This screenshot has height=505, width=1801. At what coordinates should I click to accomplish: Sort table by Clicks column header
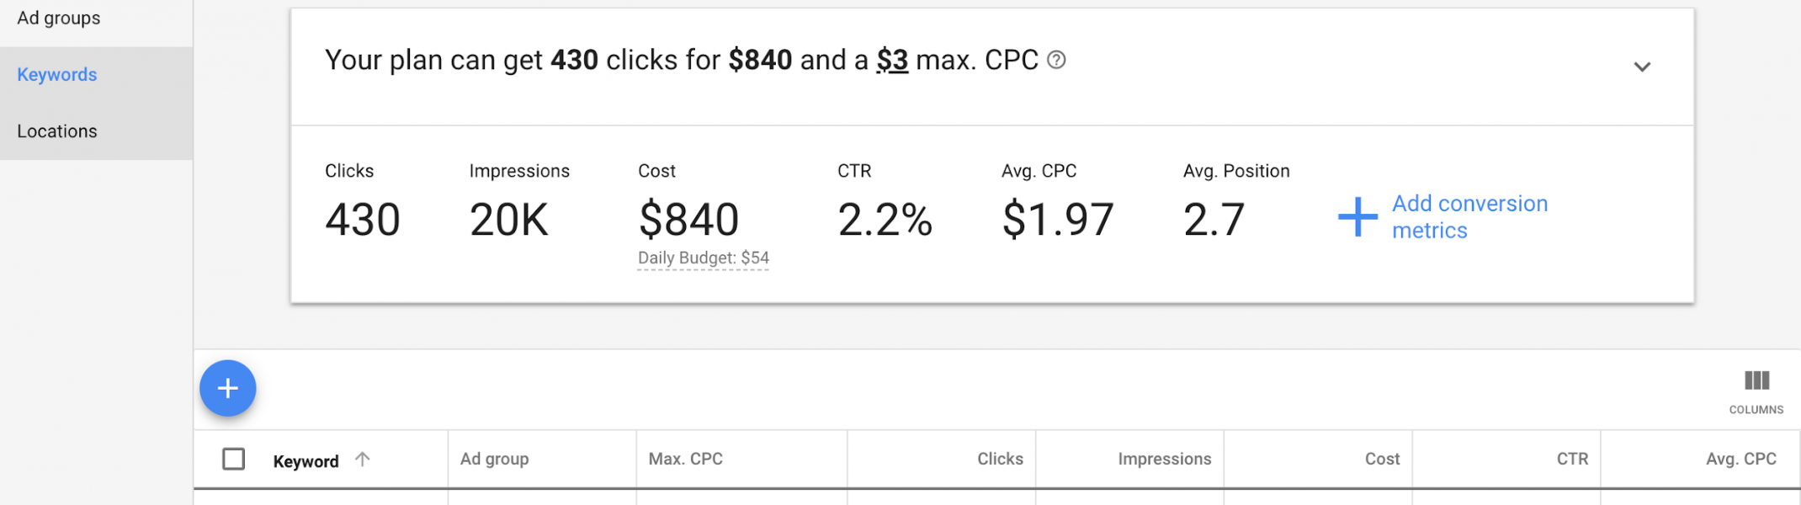[x=1000, y=459]
